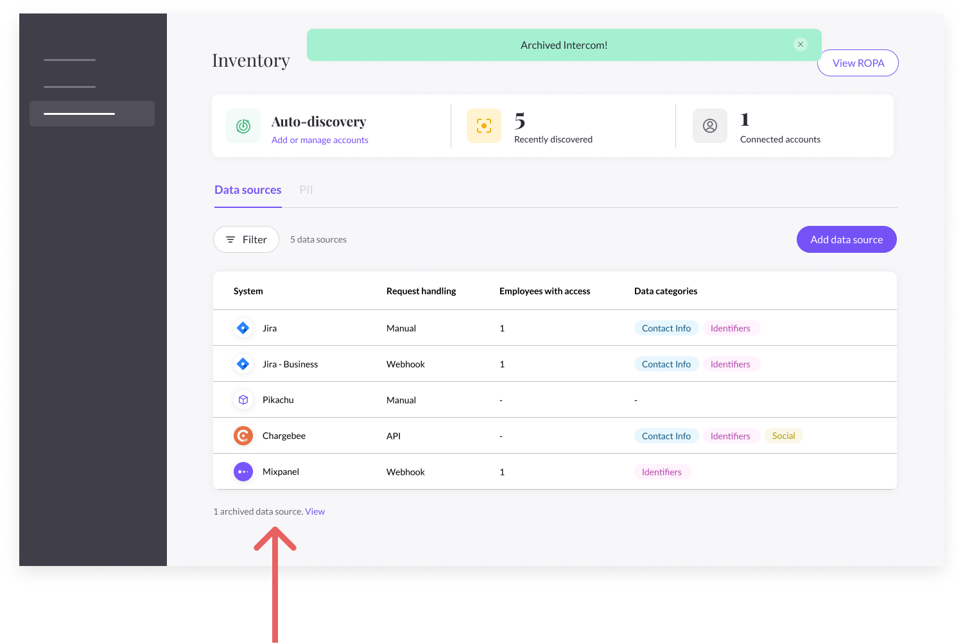Click the Contact Info tag in Jira row

(x=666, y=328)
